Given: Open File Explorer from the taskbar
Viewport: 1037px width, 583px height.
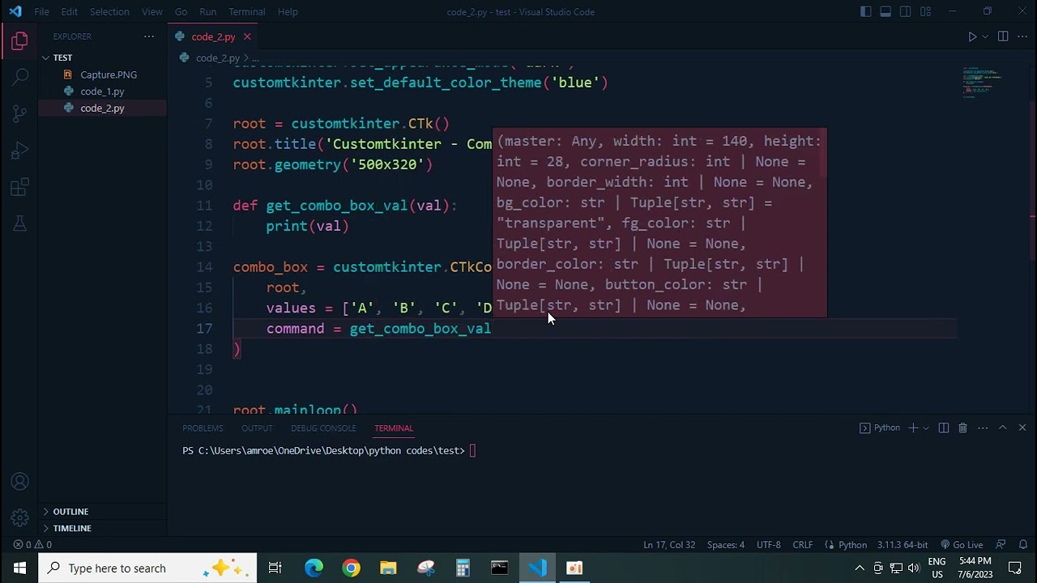Looking at the screenshot, I should [388, 568].
